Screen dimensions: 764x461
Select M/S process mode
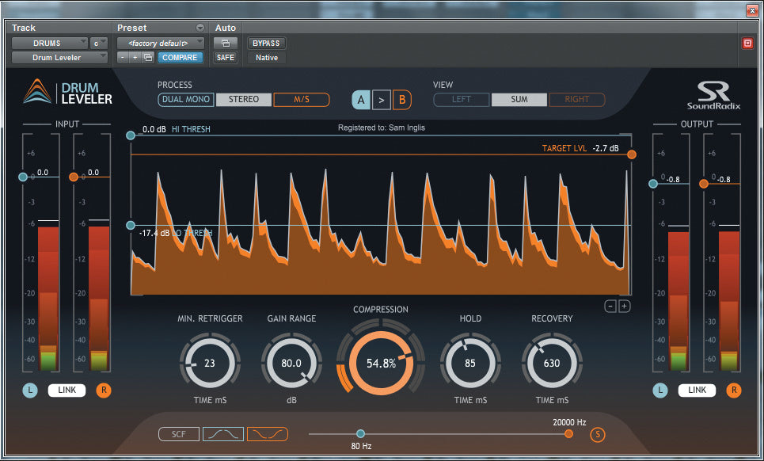[302, 100]
